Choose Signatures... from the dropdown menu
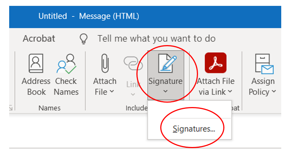Image resolution: width=297 pixels, height=158 pixels. [194, 129]
